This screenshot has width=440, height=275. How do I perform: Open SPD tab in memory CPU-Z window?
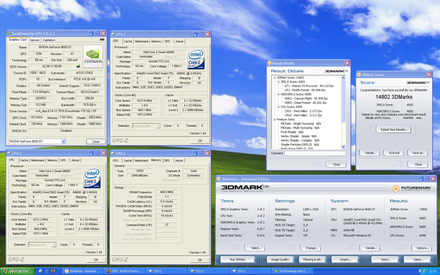pos(167,161)
